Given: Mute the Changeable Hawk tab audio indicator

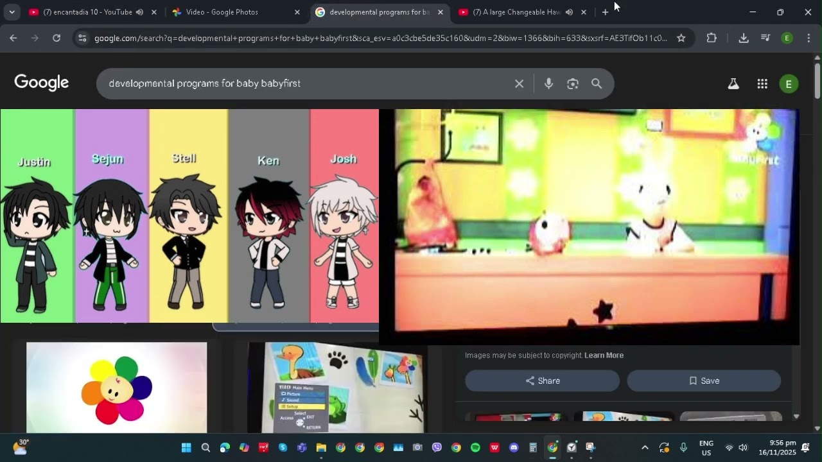Looking at the screenshot, I should pos(569,12).
